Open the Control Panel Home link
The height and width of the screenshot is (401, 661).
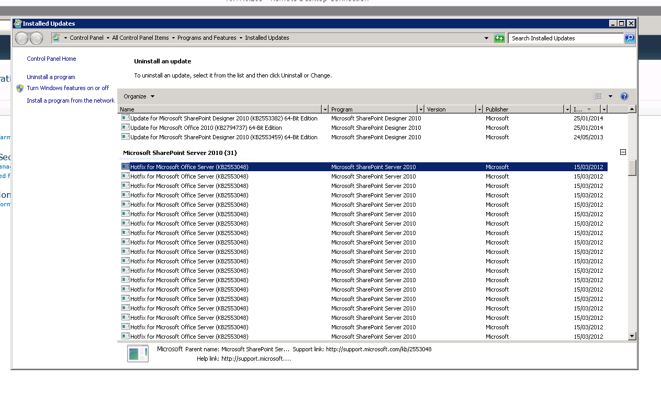click(51, 59)
